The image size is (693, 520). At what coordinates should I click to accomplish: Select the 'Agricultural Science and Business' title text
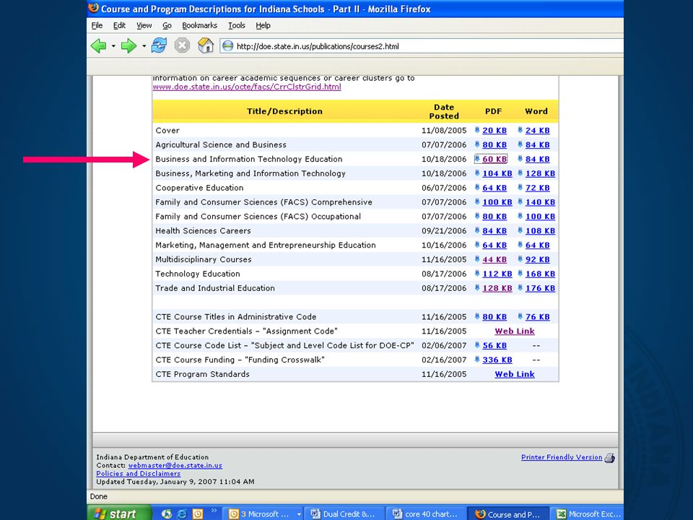[x=221, y=144]
